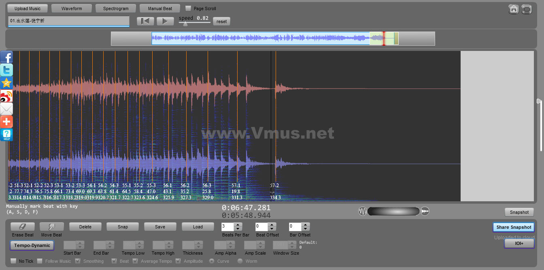Click the Twitter share icon
544x270 pixels.
pyautogui.click(x=6, y=70)
